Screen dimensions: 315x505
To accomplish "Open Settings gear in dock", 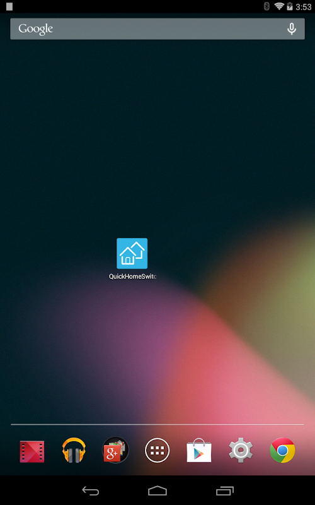I will [x=241, y=450].
